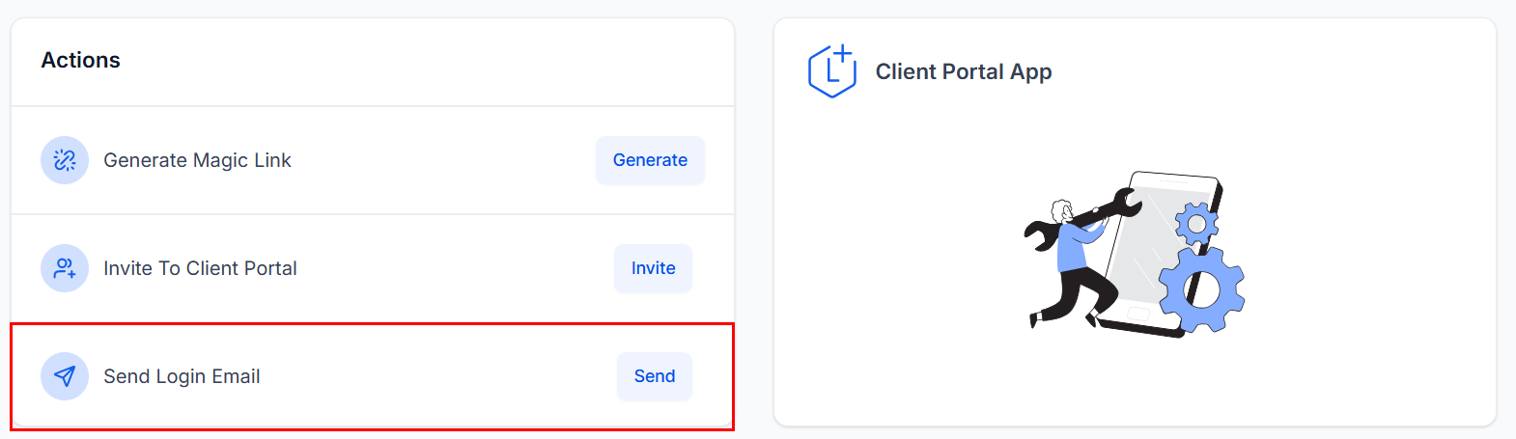Click the "Actions" panel heading
Screen dimensions: 1516x439
[81, 60]
